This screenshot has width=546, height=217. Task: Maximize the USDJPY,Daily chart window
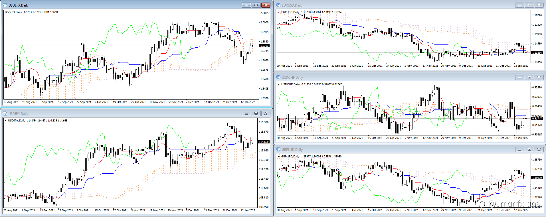(x=256, y=113)
